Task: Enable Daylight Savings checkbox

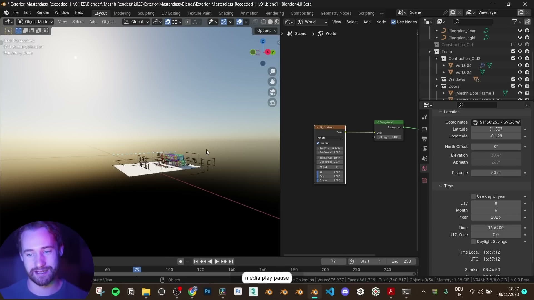Action: click(473, 242)
